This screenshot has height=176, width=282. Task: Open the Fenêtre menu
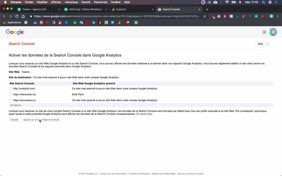pos(116,2)
